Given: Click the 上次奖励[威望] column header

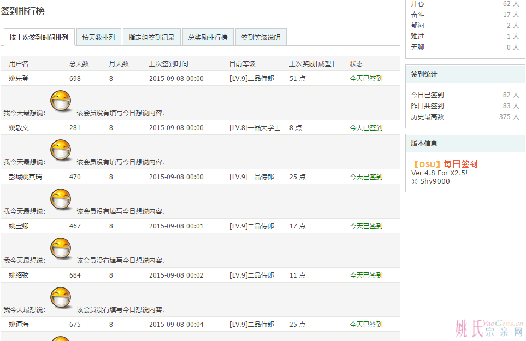Looking at the screenshot, I should click(x=312, y=64).
